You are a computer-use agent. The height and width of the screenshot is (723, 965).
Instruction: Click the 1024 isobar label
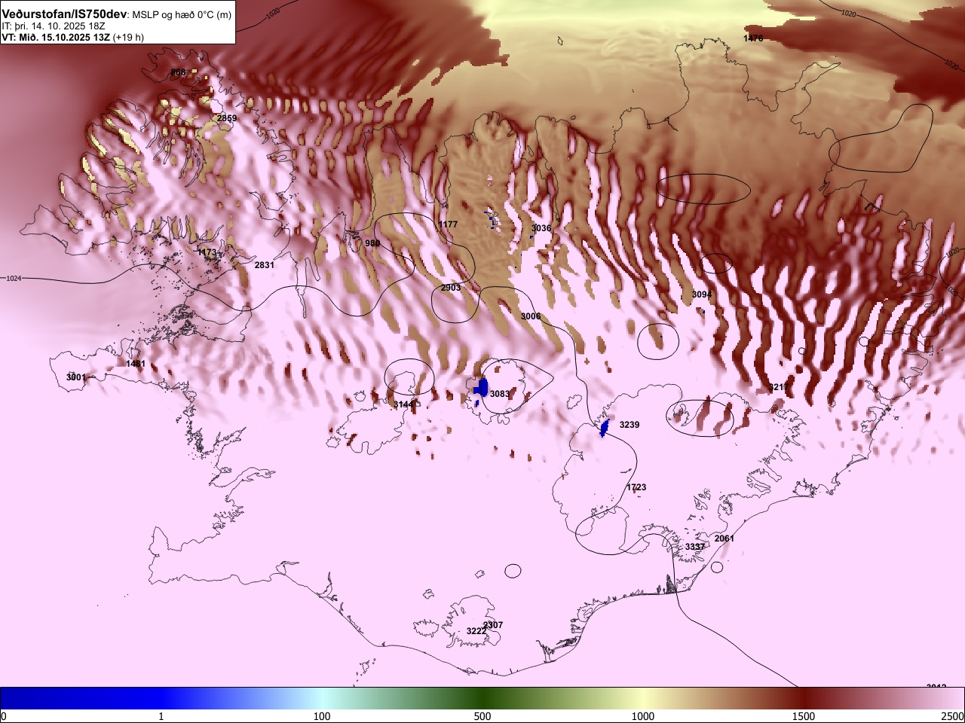point(14,279)
